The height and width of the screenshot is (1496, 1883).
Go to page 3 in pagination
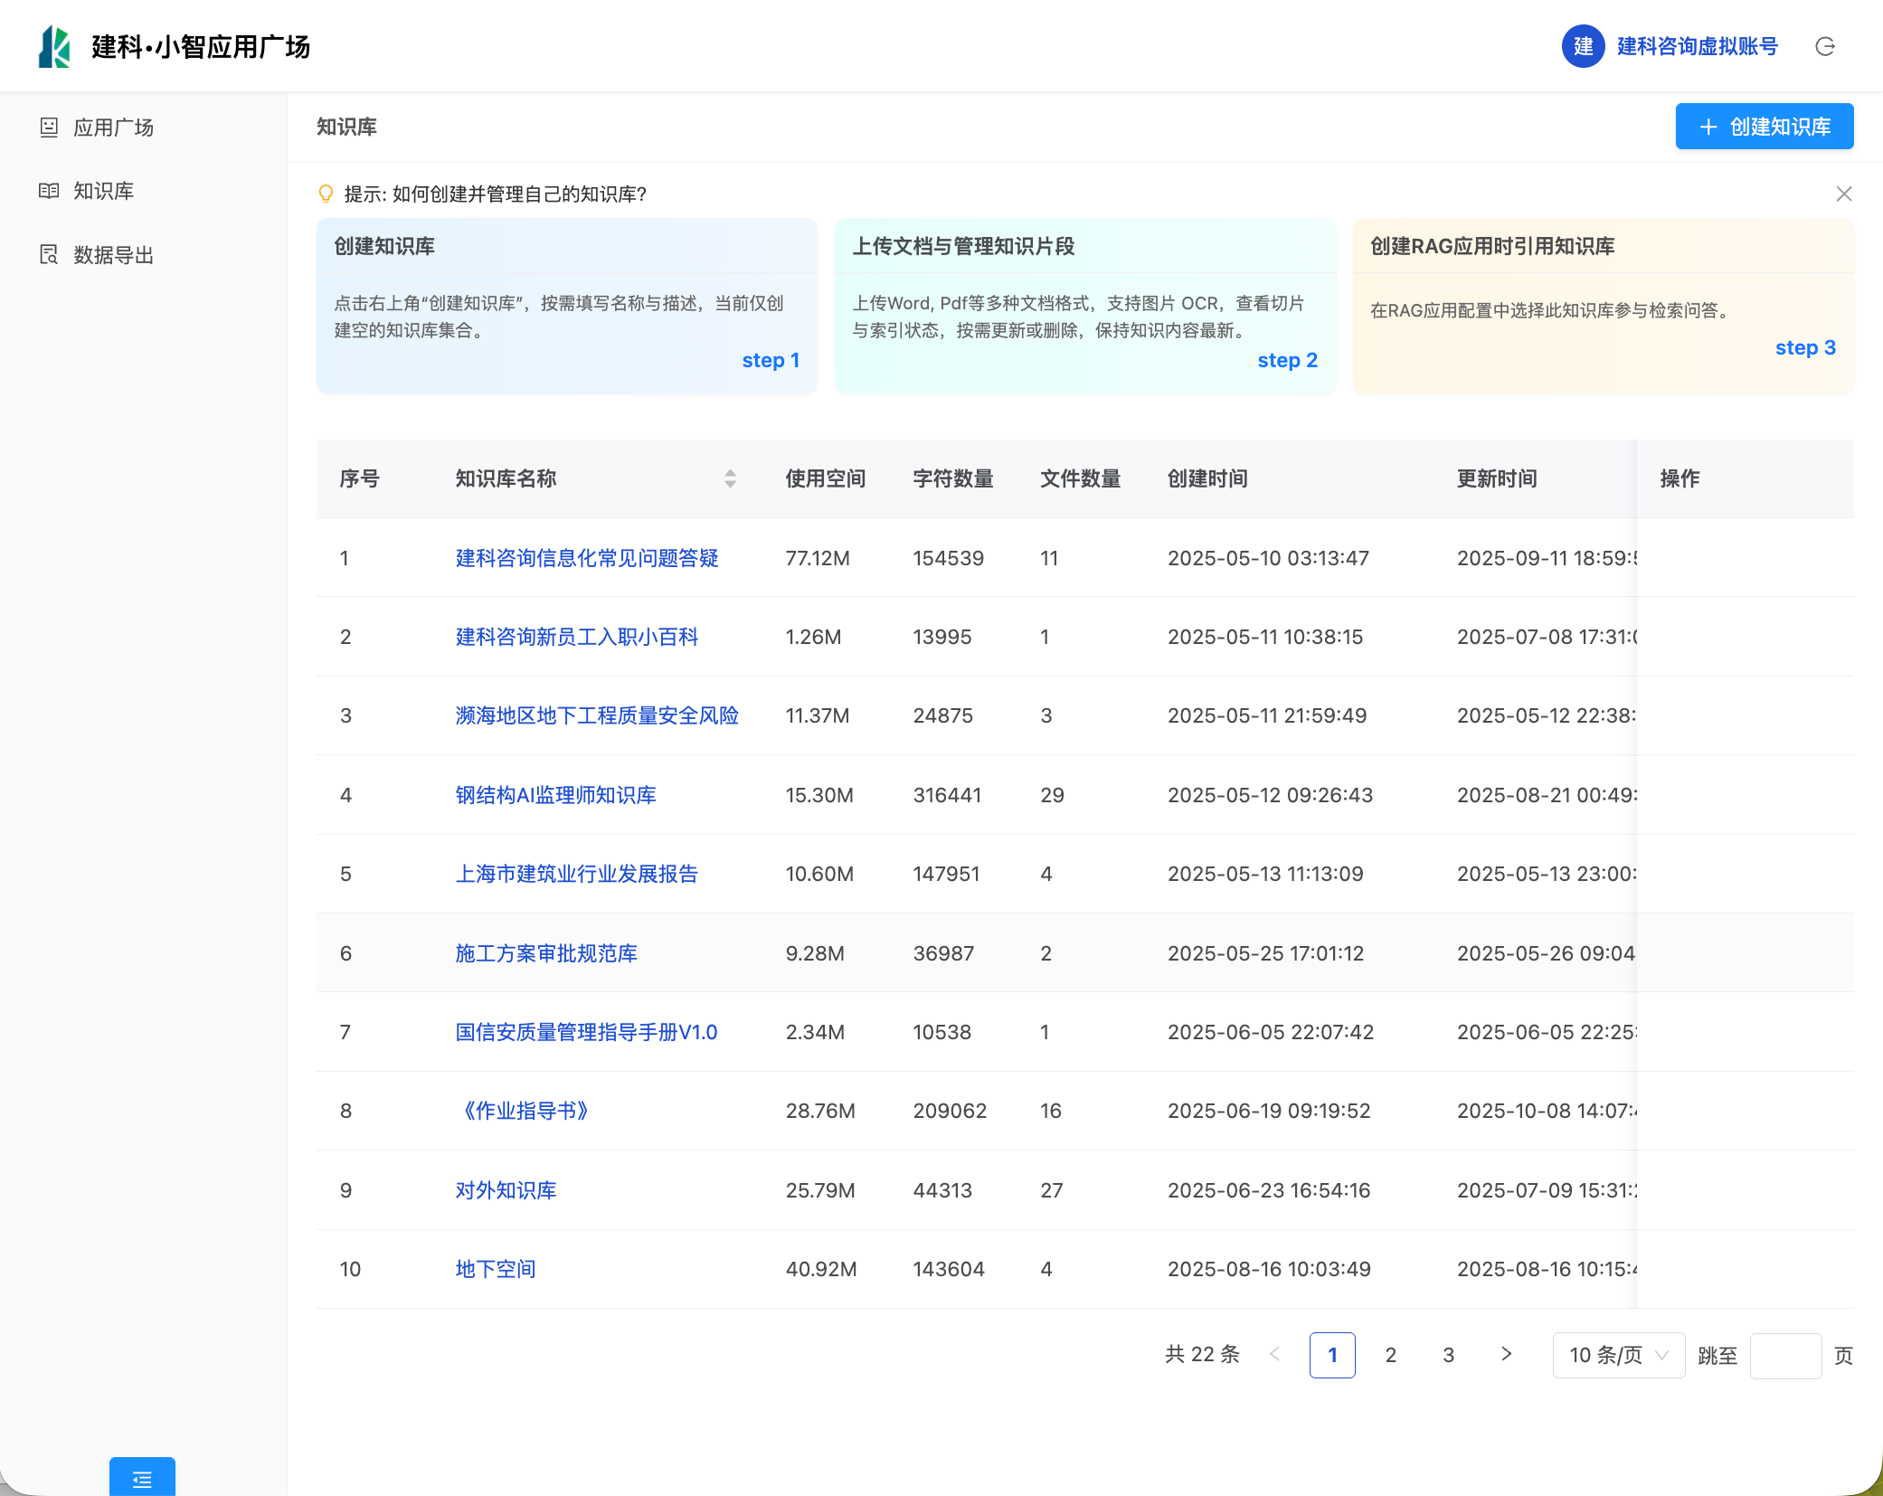coord(1448,1355)
